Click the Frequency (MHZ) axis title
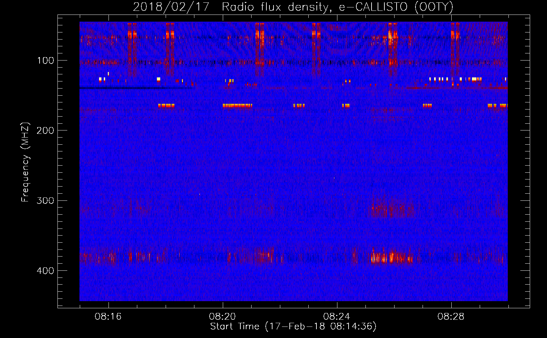This screenshot has width=547, height=338. click(x=26, y=162)
